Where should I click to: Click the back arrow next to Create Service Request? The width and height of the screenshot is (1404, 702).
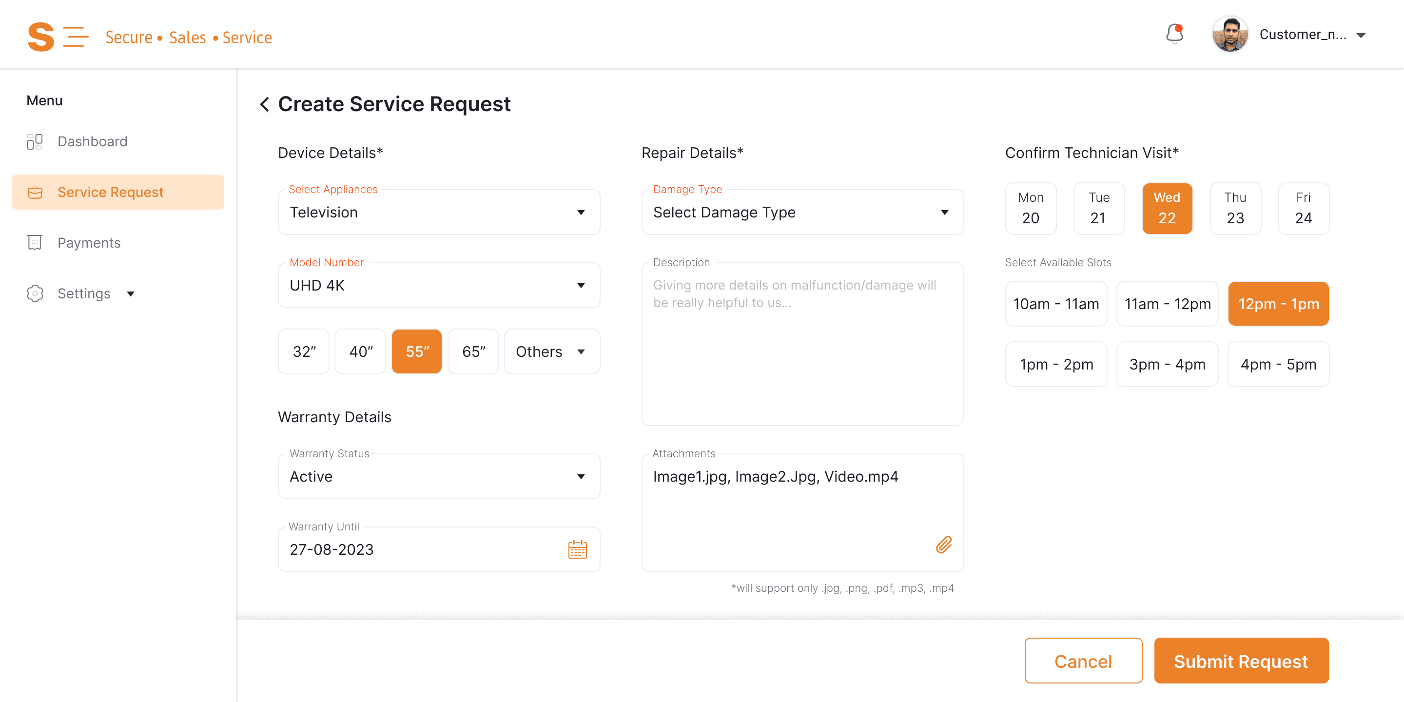[265, 104]
